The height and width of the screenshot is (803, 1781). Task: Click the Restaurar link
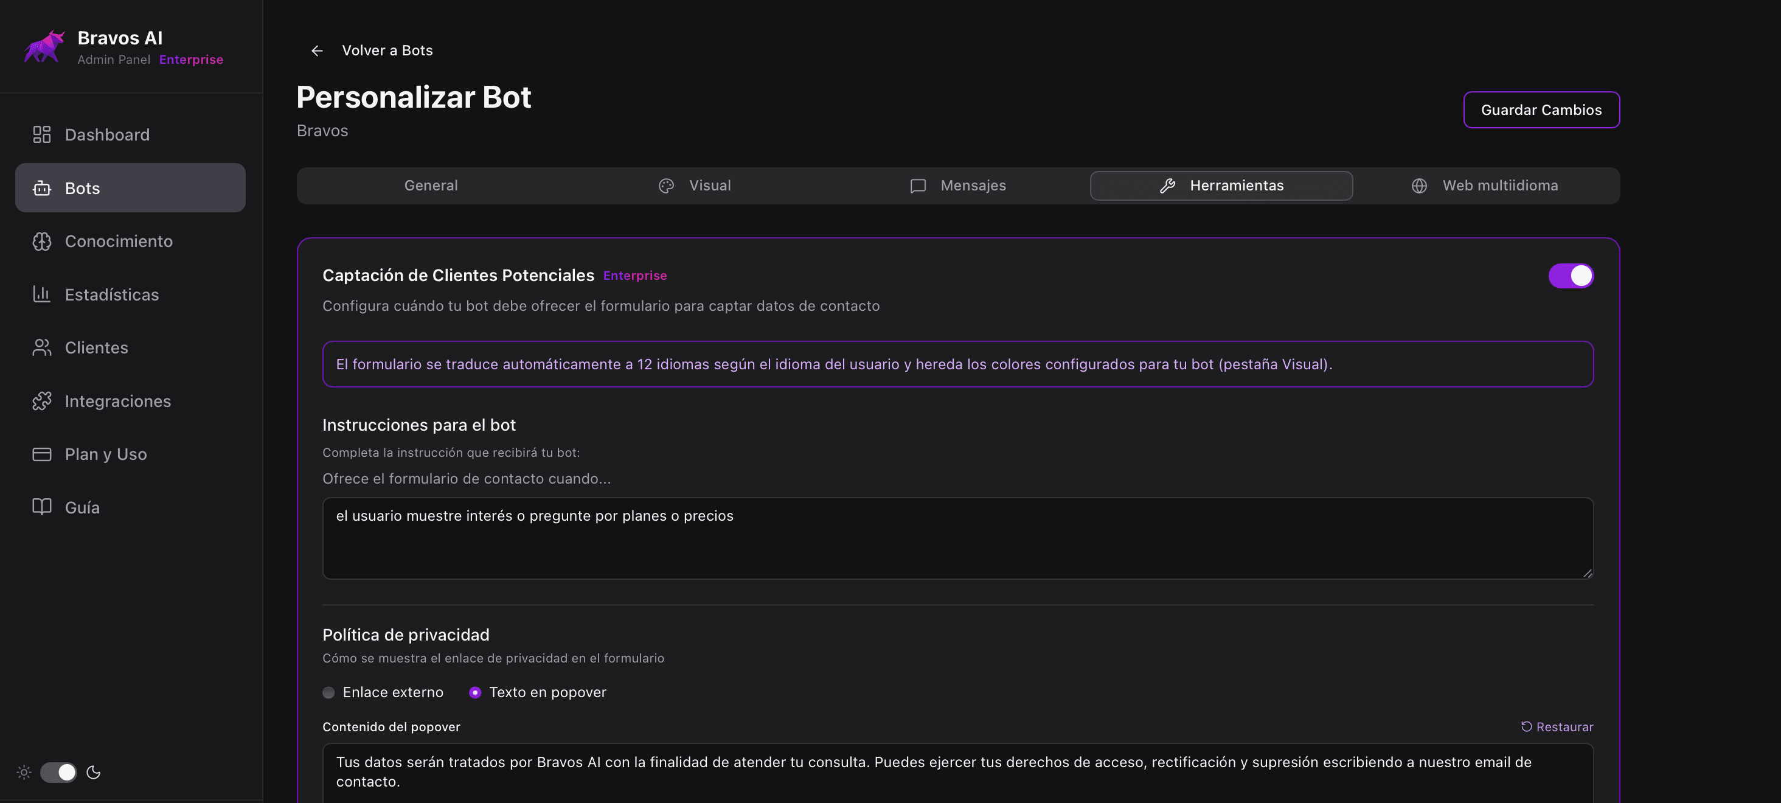coord(1557,726)
